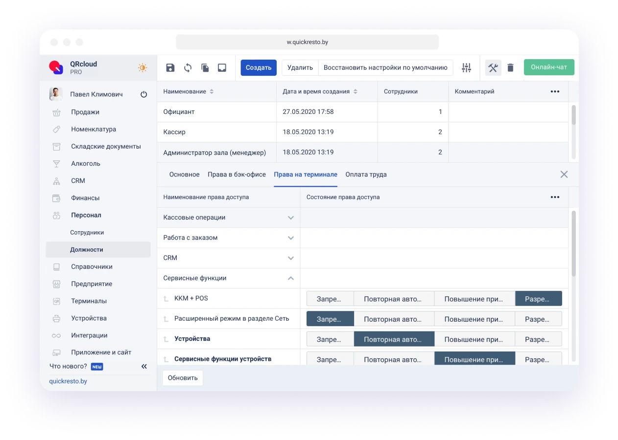Click the refresh arrows toolbar icon
Image resolution: width=618 pixels, height=440 pixels.
pyautogui.click(x=188, y=68)
